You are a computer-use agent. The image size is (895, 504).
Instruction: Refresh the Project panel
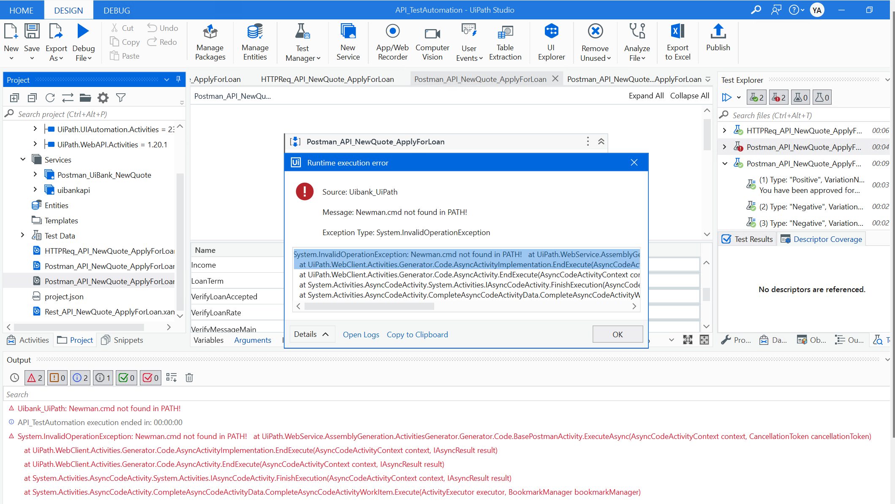click(50, 98)
